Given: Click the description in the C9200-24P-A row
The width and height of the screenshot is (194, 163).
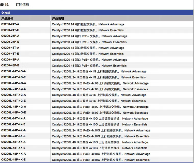Looking at the screenshot, I should tap(89, 36).
